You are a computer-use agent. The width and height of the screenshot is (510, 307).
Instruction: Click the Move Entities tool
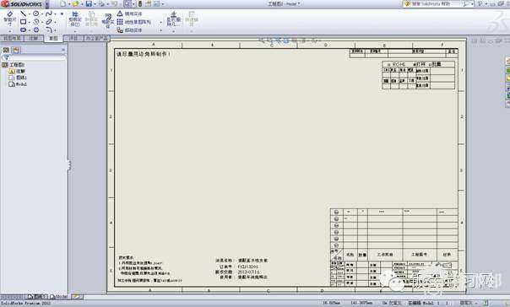pyautogui.click(x=129, y=30)
